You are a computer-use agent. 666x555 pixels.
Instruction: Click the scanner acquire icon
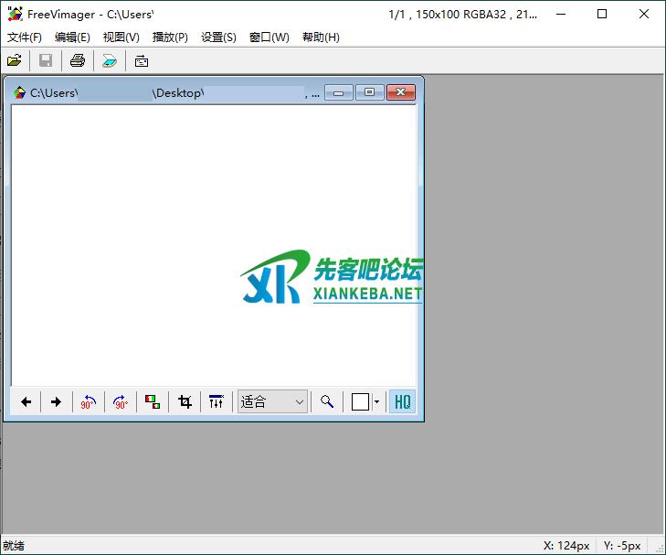pyautogui.click(x=110, y=61)
